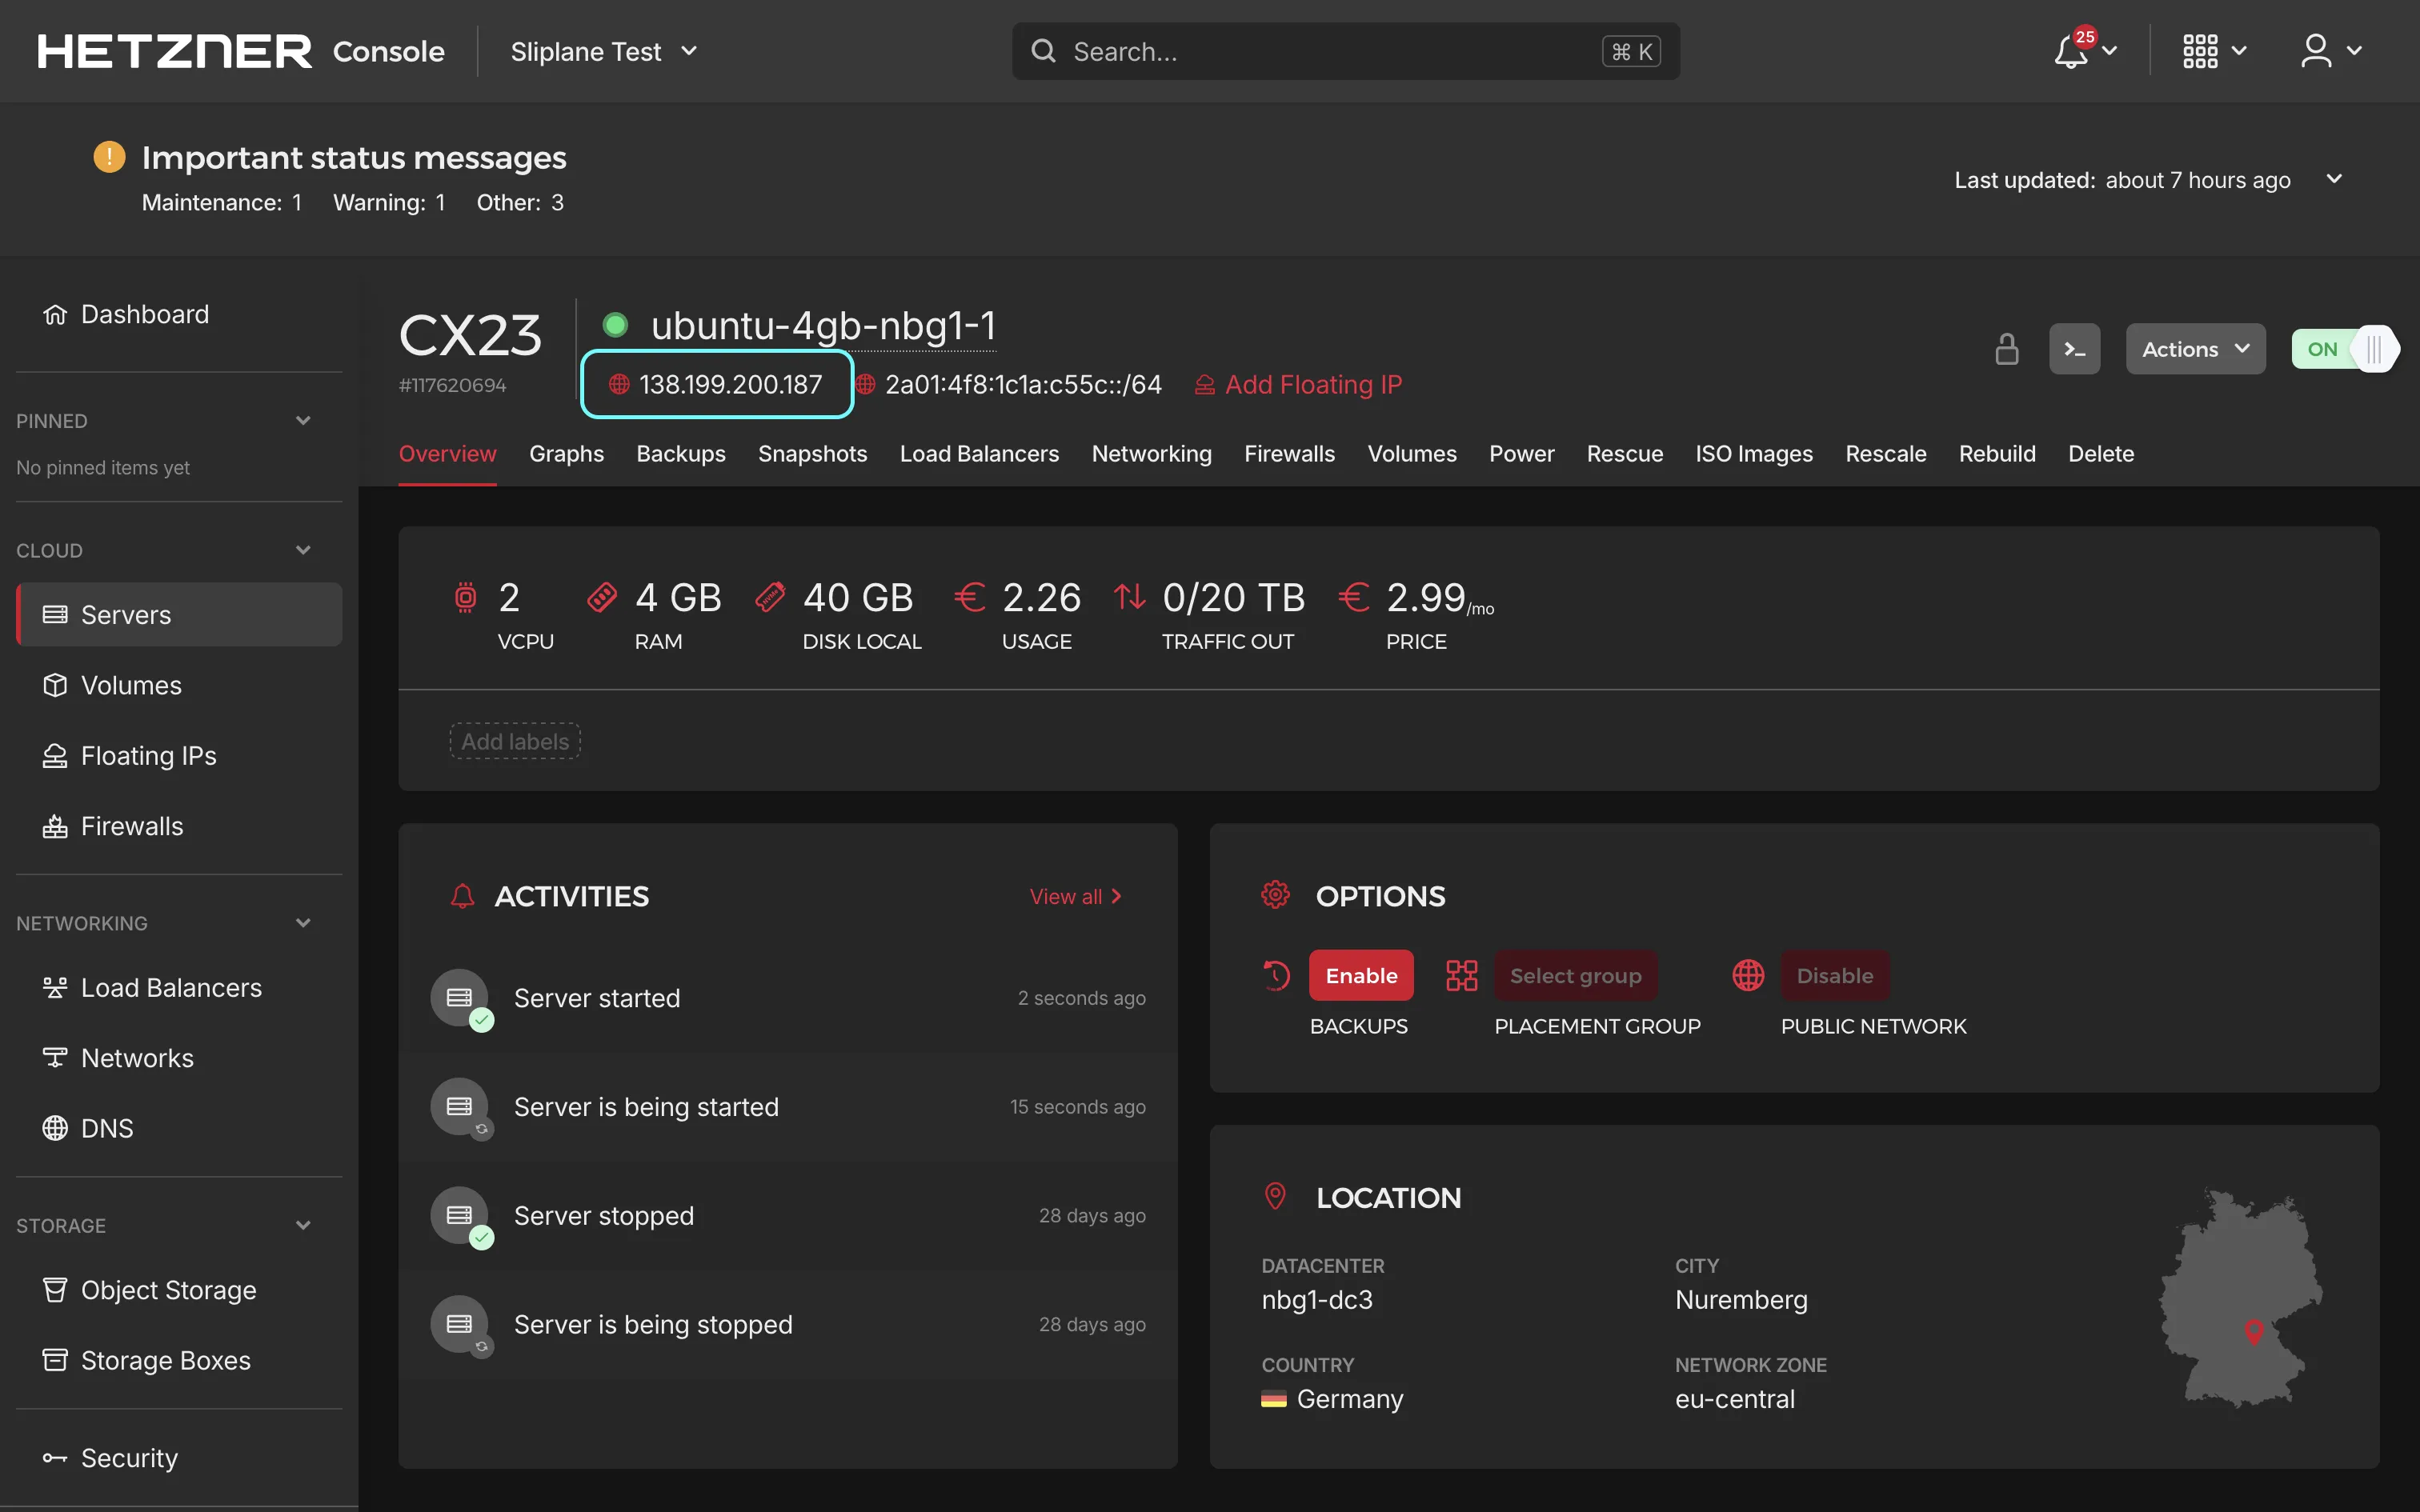Click View all activities link
2420x1512 pixels.
pyautogui.click(x=1076, y=896)
